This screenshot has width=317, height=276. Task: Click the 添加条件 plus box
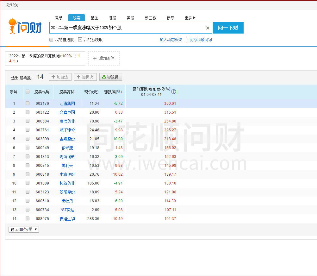[104, 59]
